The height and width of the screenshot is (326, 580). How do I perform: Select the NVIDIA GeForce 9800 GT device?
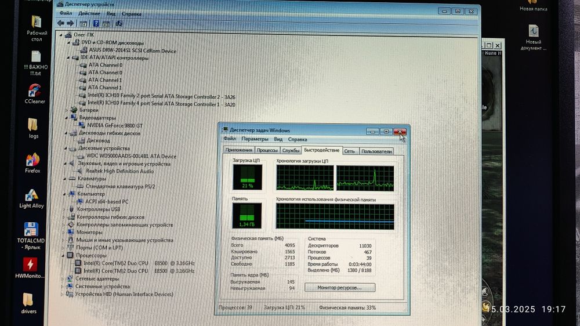115,125
